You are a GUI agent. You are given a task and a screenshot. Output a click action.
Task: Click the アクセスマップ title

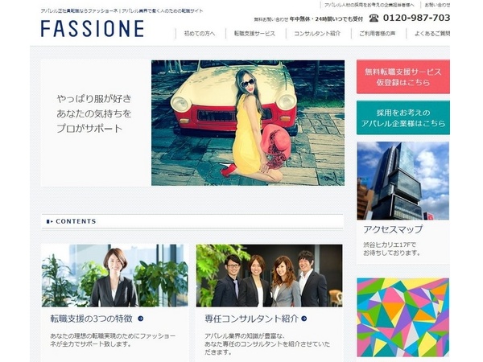tap(393, 229)
